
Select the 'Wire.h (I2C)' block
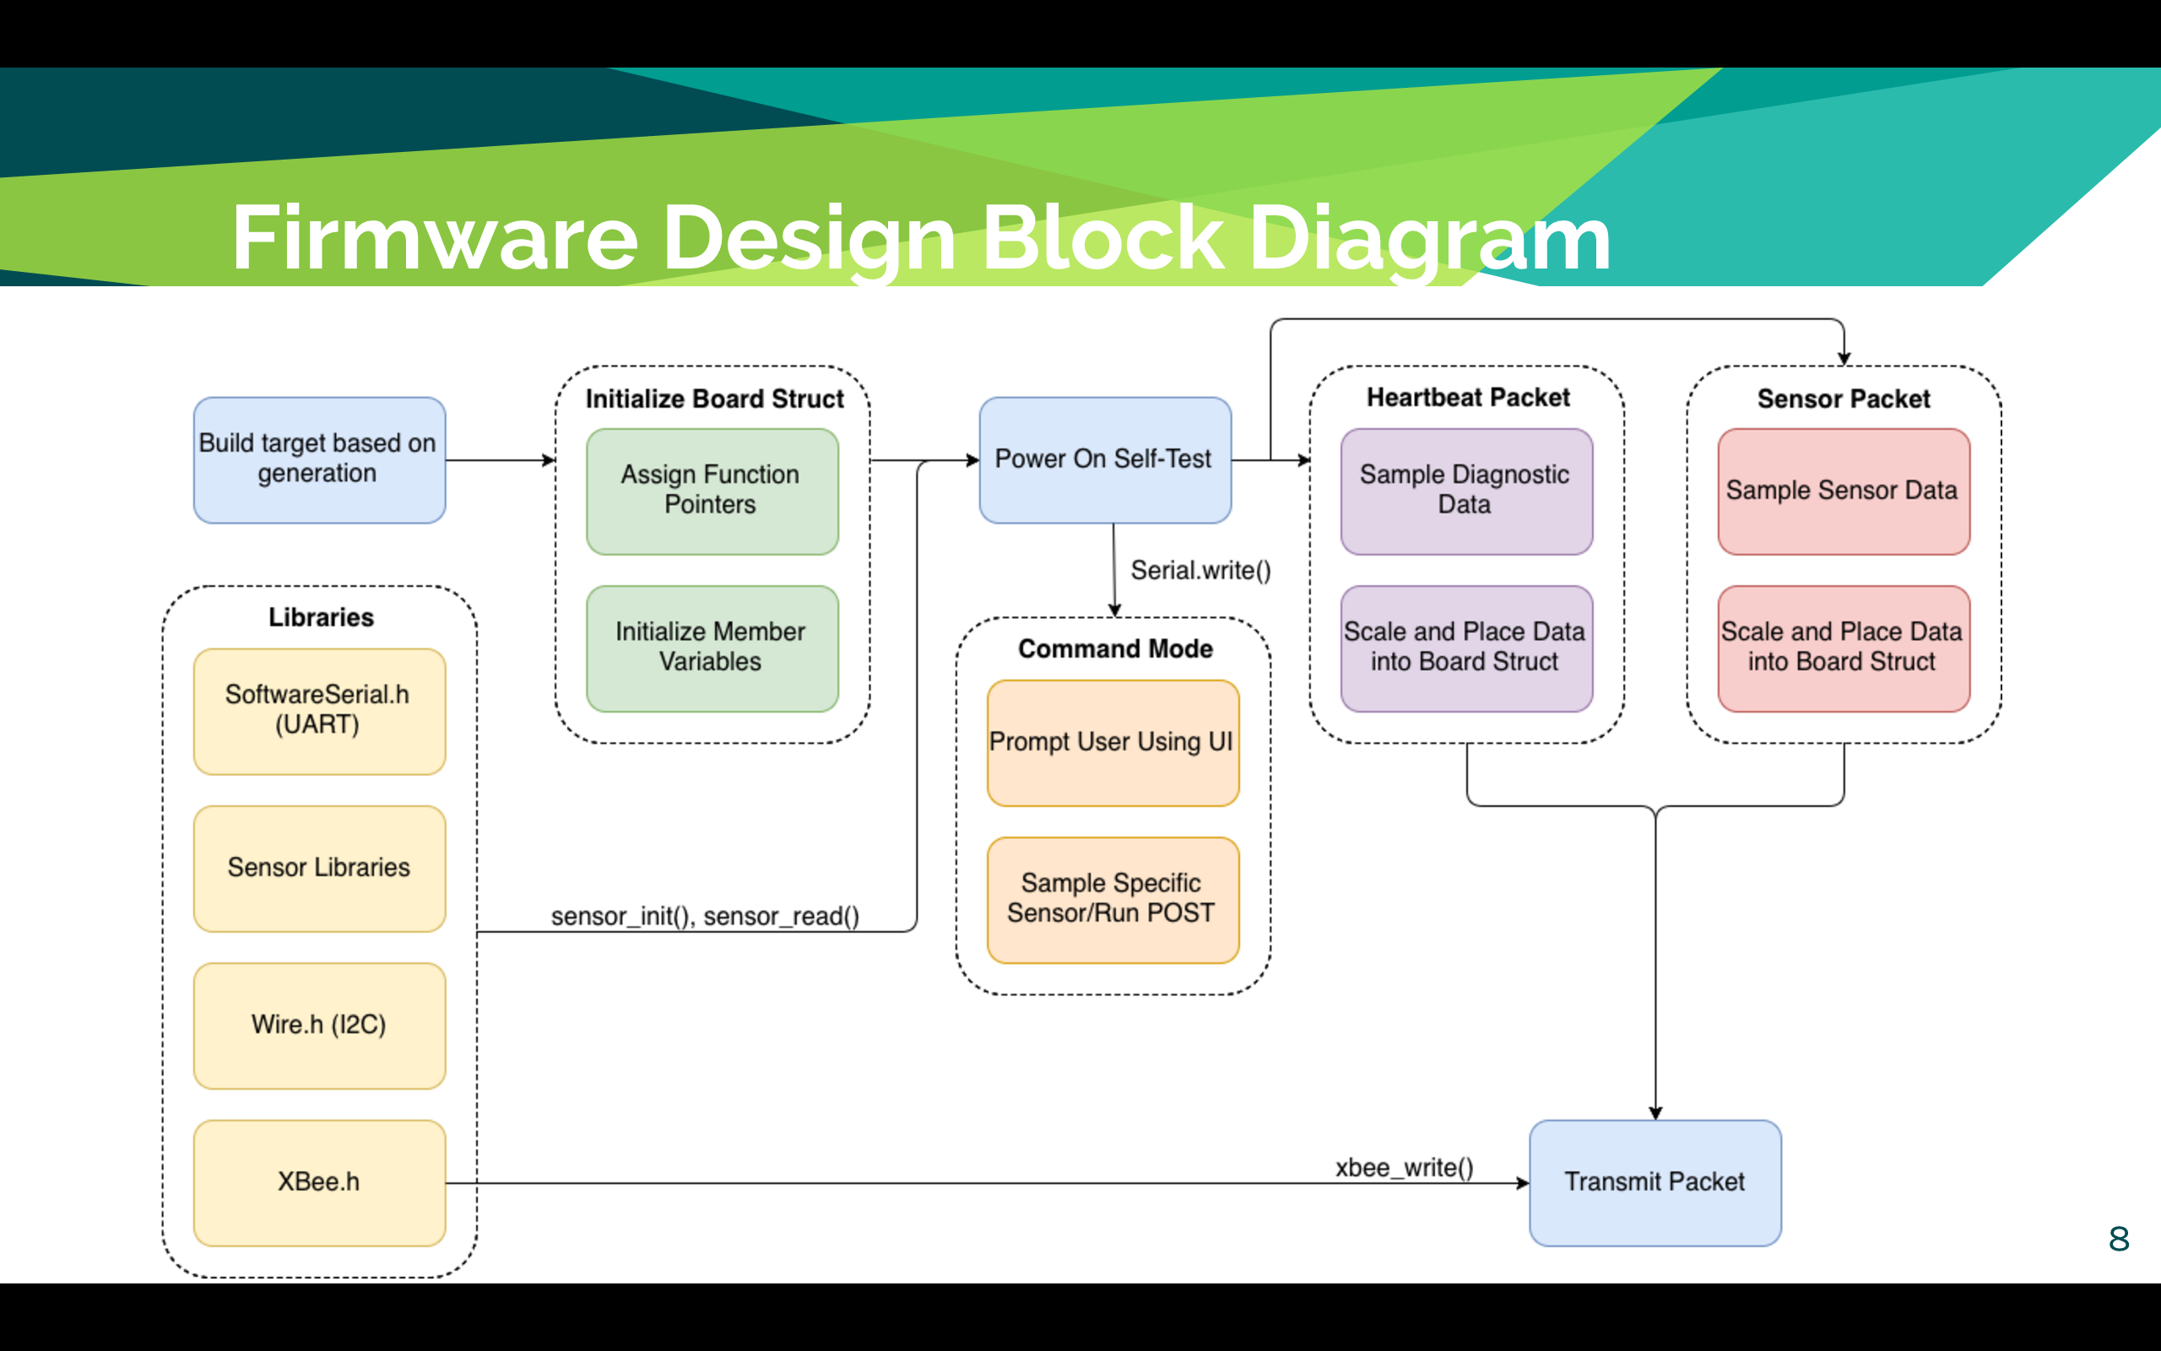click(319, 1026)
